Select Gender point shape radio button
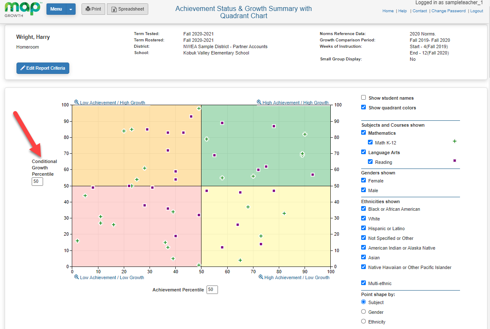The height and width of the screenshot is (329, 490). tap(364, 312)
